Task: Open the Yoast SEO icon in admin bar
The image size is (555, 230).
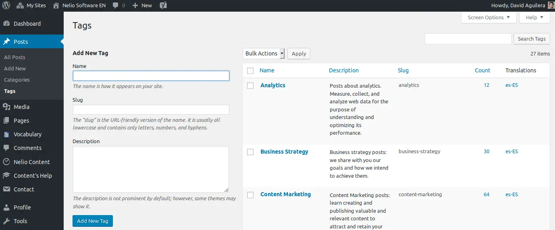Action: pos(163,6)
